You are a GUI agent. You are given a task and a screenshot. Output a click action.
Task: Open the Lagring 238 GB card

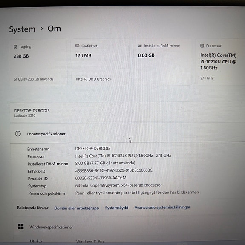(38, 63)
